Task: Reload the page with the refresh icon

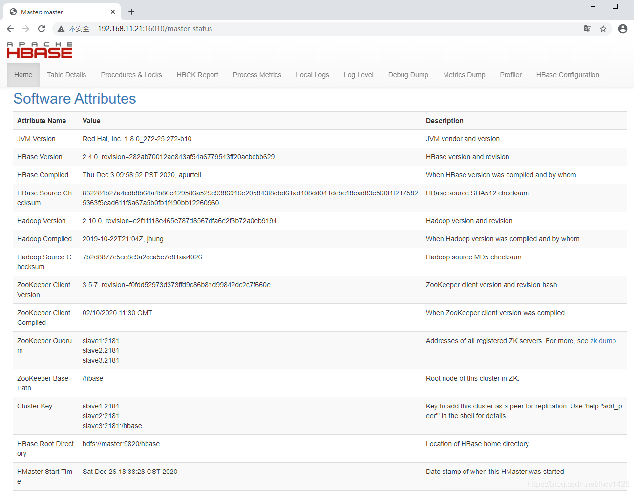Action: (42, 29)
